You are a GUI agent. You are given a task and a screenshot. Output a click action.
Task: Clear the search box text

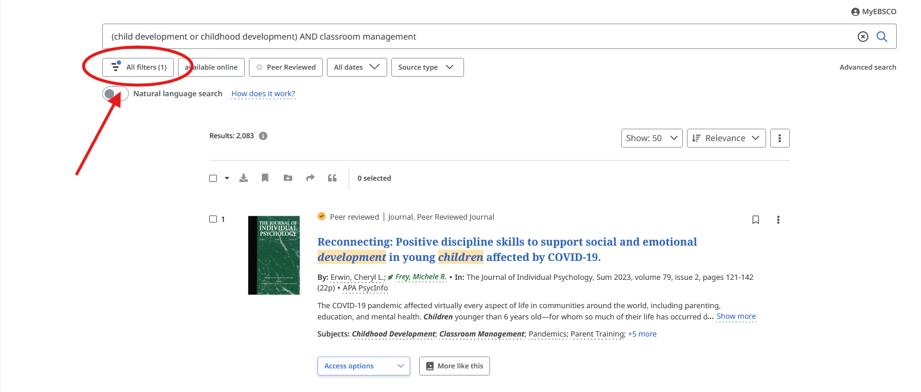point(863,37)
